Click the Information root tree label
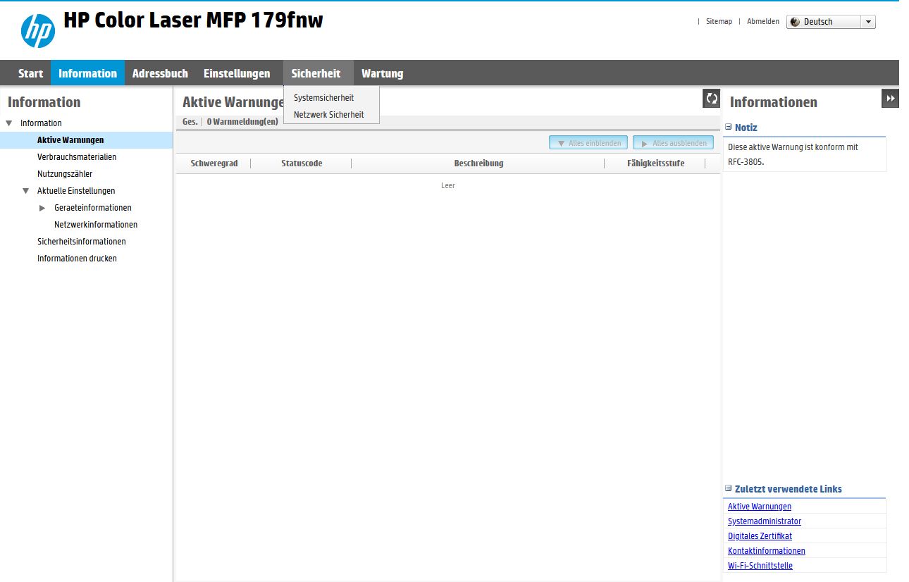Image resolution: width=909 pixels, height=582 pixels. 41,123
